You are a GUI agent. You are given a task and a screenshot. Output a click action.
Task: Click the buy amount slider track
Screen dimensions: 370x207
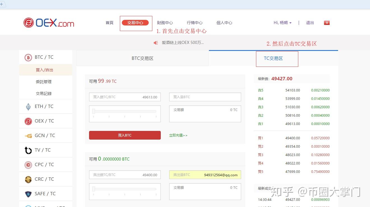click(x=125, y=111)
